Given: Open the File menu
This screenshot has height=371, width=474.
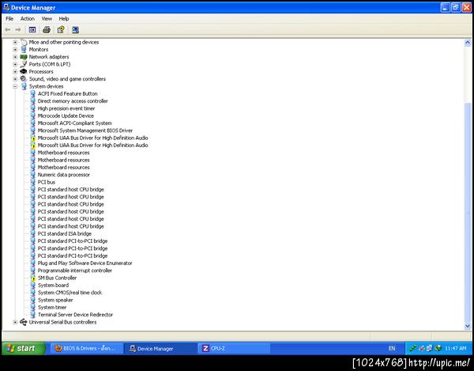Looking at the screenshot, I should coord(9,19).
